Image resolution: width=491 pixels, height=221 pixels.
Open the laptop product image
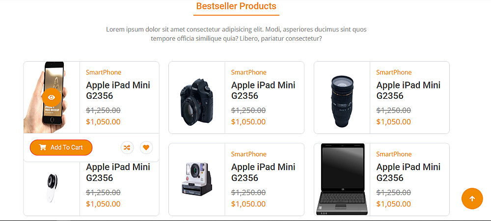coord(342,179)
